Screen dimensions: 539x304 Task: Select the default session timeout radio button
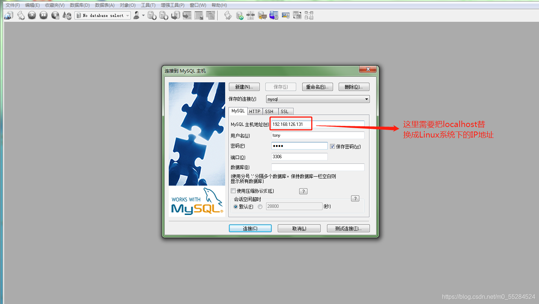(x=236, y=207)
